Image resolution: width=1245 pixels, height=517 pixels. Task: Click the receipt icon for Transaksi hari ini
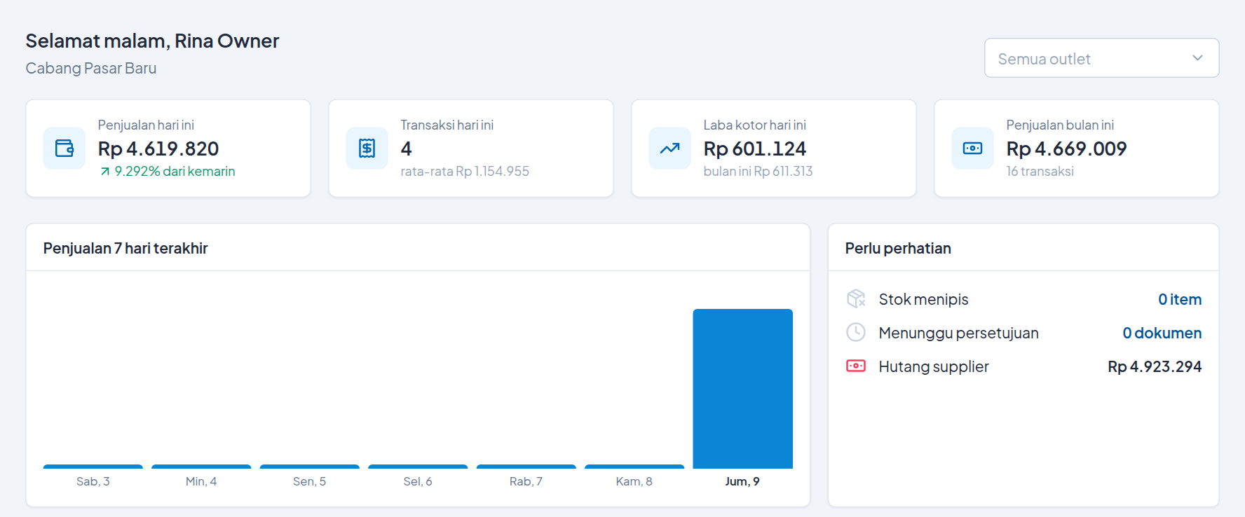[367, 148]
